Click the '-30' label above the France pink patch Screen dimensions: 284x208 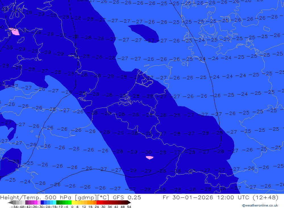click(x=146, y=152)
